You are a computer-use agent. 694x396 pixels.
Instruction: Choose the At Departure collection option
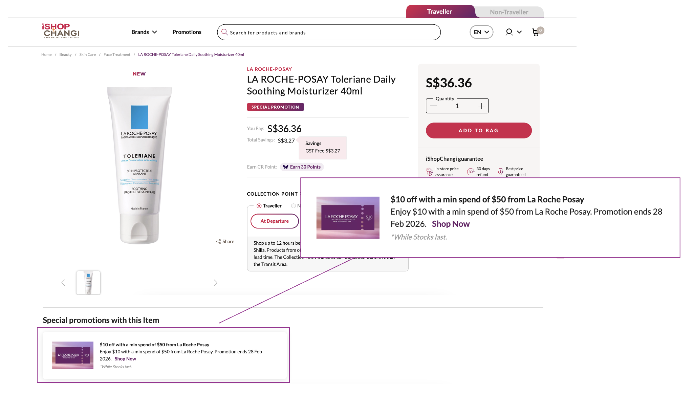(275, 221)
